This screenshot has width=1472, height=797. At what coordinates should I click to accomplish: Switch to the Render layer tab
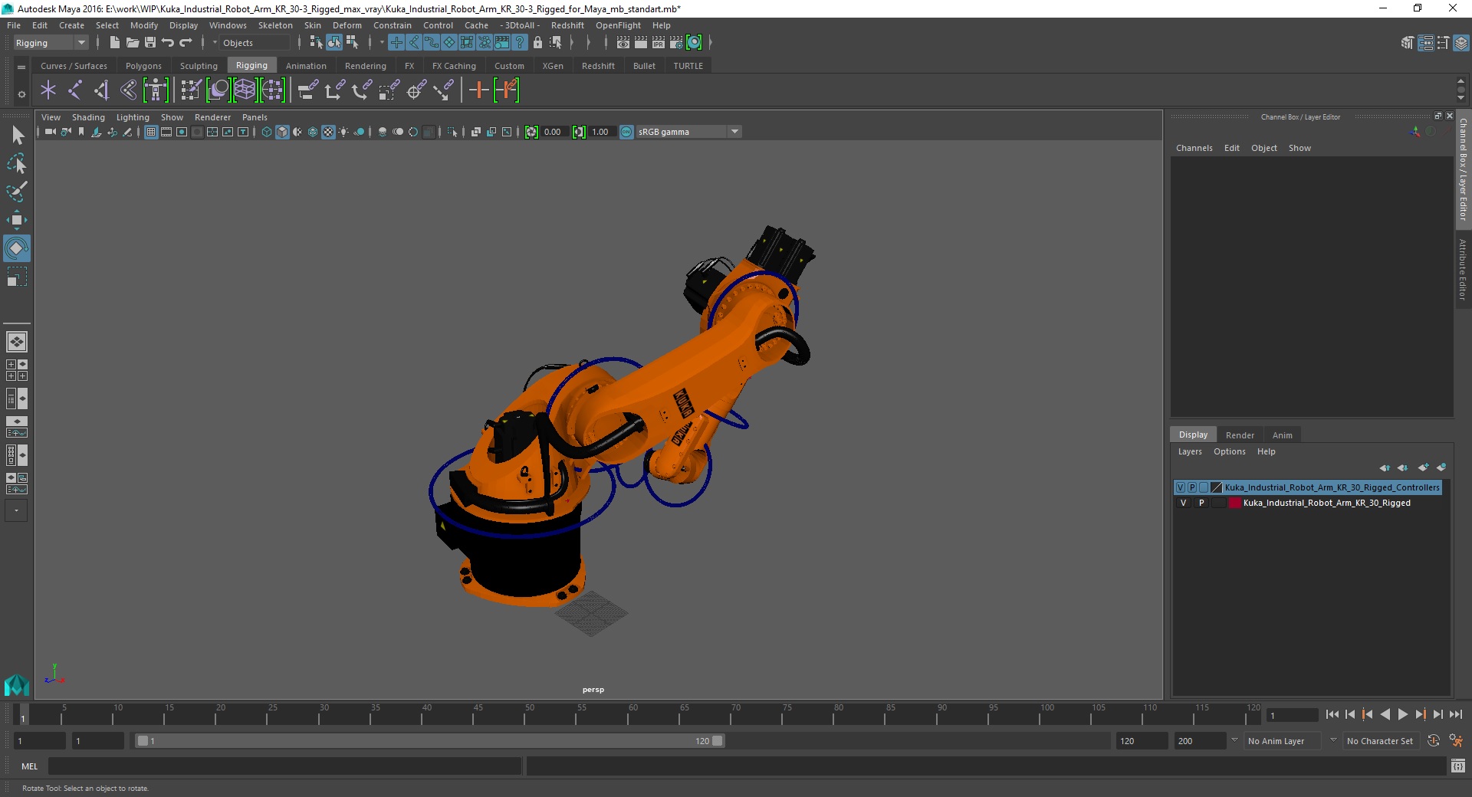coord(1240,435)
